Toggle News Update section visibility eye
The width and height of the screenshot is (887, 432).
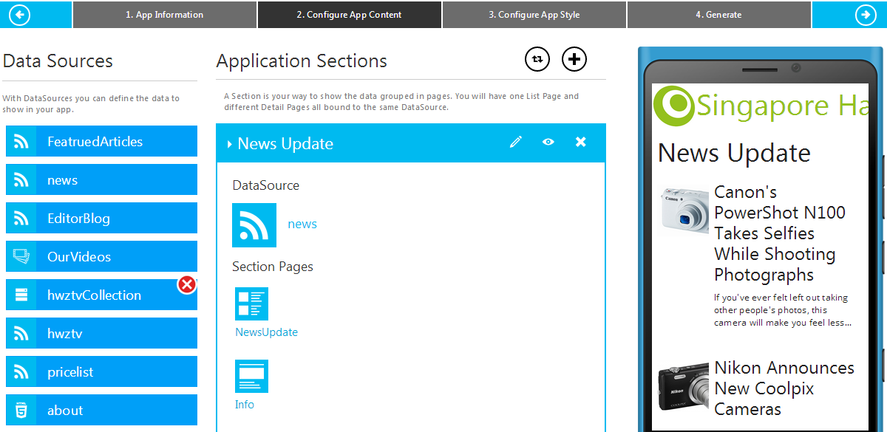tap(548, 142)
